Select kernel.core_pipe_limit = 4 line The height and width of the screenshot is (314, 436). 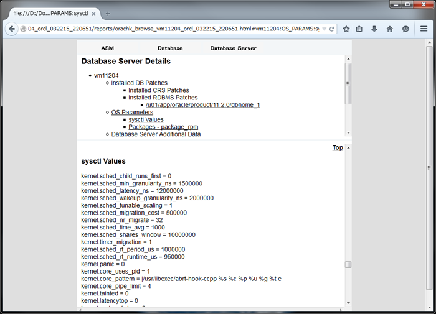click(x=116, y=286)
